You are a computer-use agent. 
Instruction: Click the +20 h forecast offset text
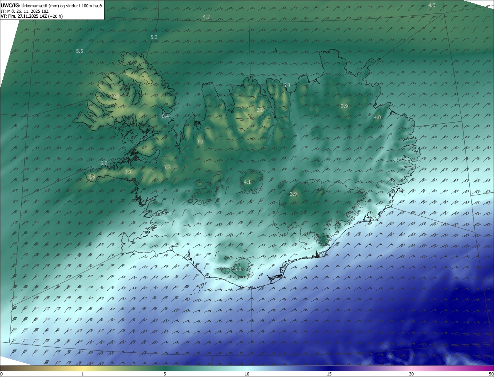(x=55, y=16)
